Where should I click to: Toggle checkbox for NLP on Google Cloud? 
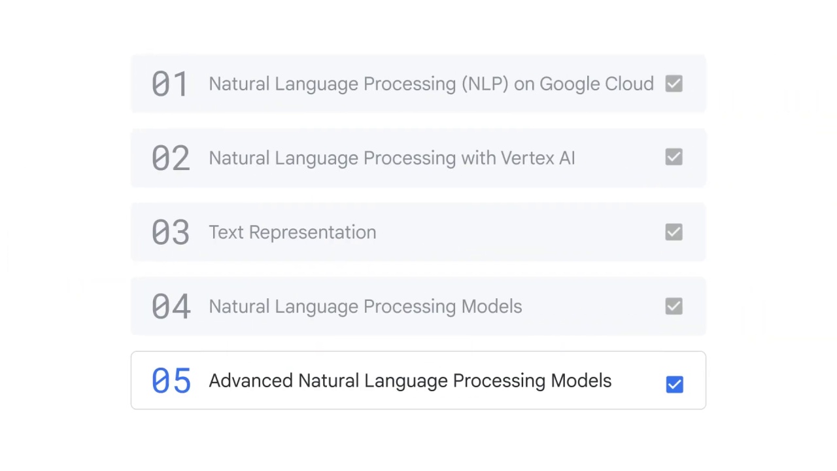674,84
